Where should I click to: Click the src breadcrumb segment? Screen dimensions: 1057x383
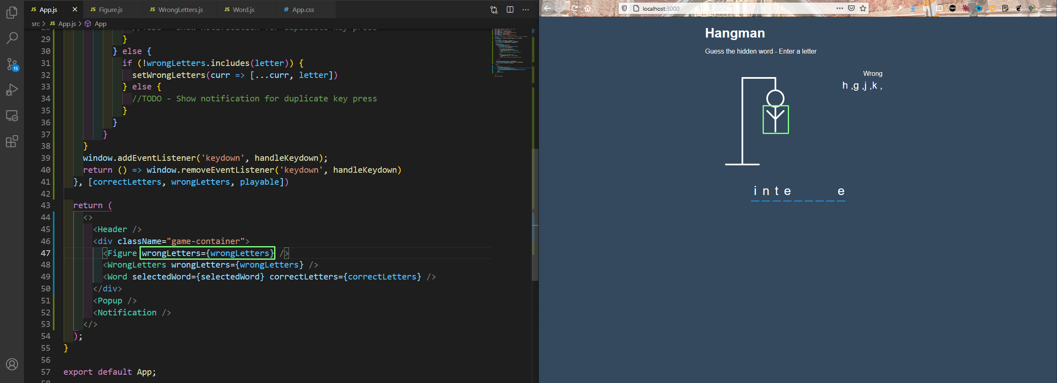point(36,24)
